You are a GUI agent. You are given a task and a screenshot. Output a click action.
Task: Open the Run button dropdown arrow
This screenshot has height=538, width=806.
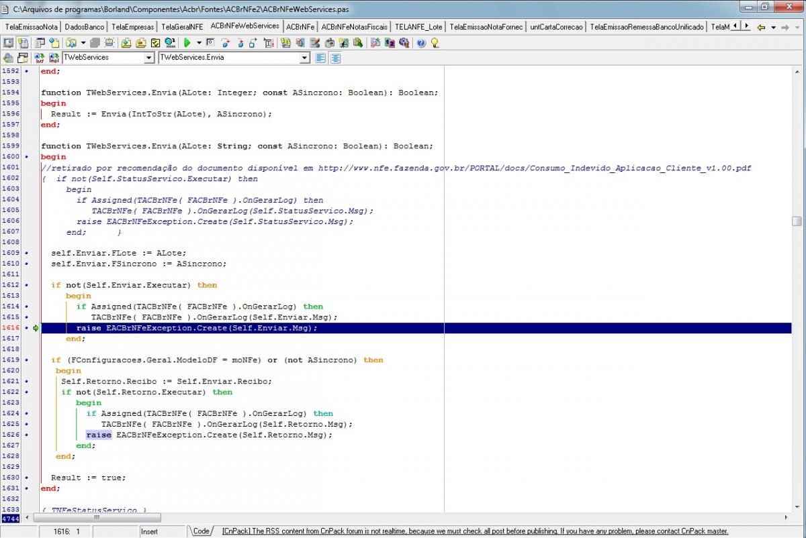199,43
